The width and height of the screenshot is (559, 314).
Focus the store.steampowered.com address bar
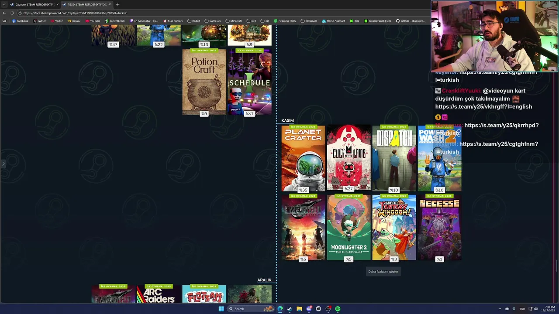tap(223, 13)
